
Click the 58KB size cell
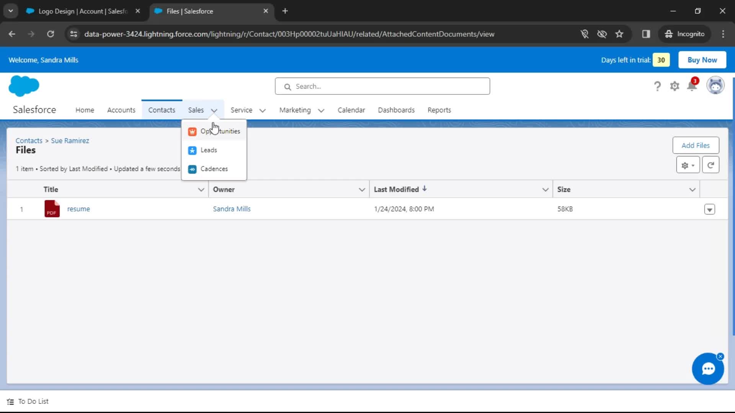pos(565,209)
